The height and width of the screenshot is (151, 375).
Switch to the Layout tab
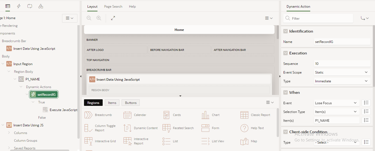(x=92, y=7)
